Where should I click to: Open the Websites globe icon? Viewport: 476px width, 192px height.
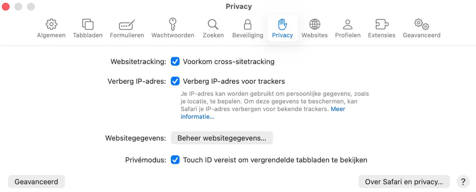[x=314, y=24]
